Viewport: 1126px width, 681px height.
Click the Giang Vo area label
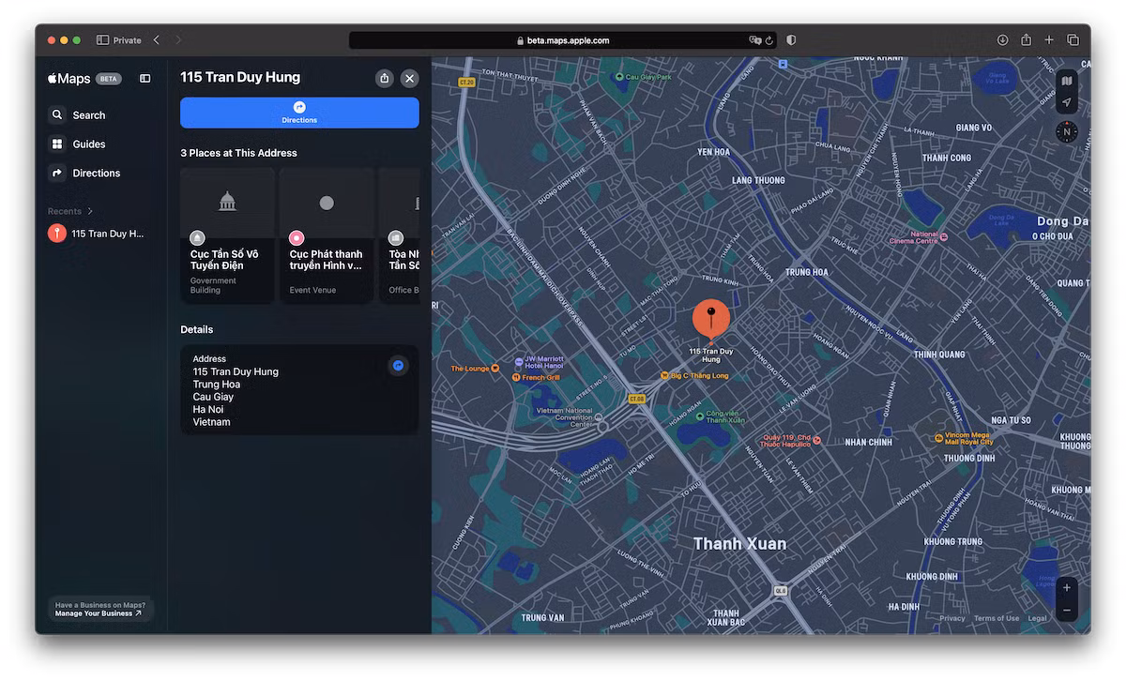(x=973, y=128)
